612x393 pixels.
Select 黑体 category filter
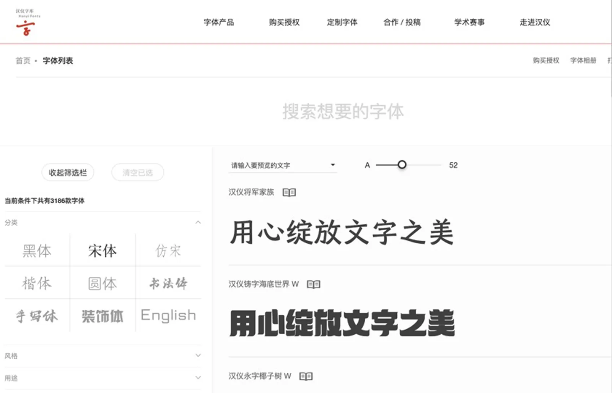[x=37, y=251]
